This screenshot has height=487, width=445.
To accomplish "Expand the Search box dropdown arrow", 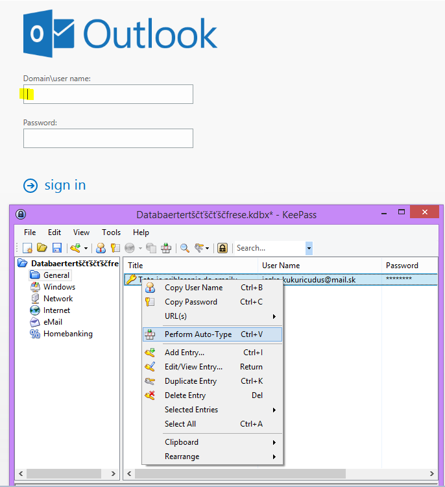I will [x=309, y=248].
